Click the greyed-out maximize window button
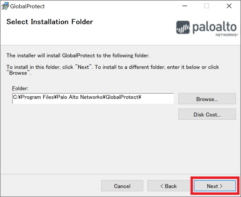 206,6
